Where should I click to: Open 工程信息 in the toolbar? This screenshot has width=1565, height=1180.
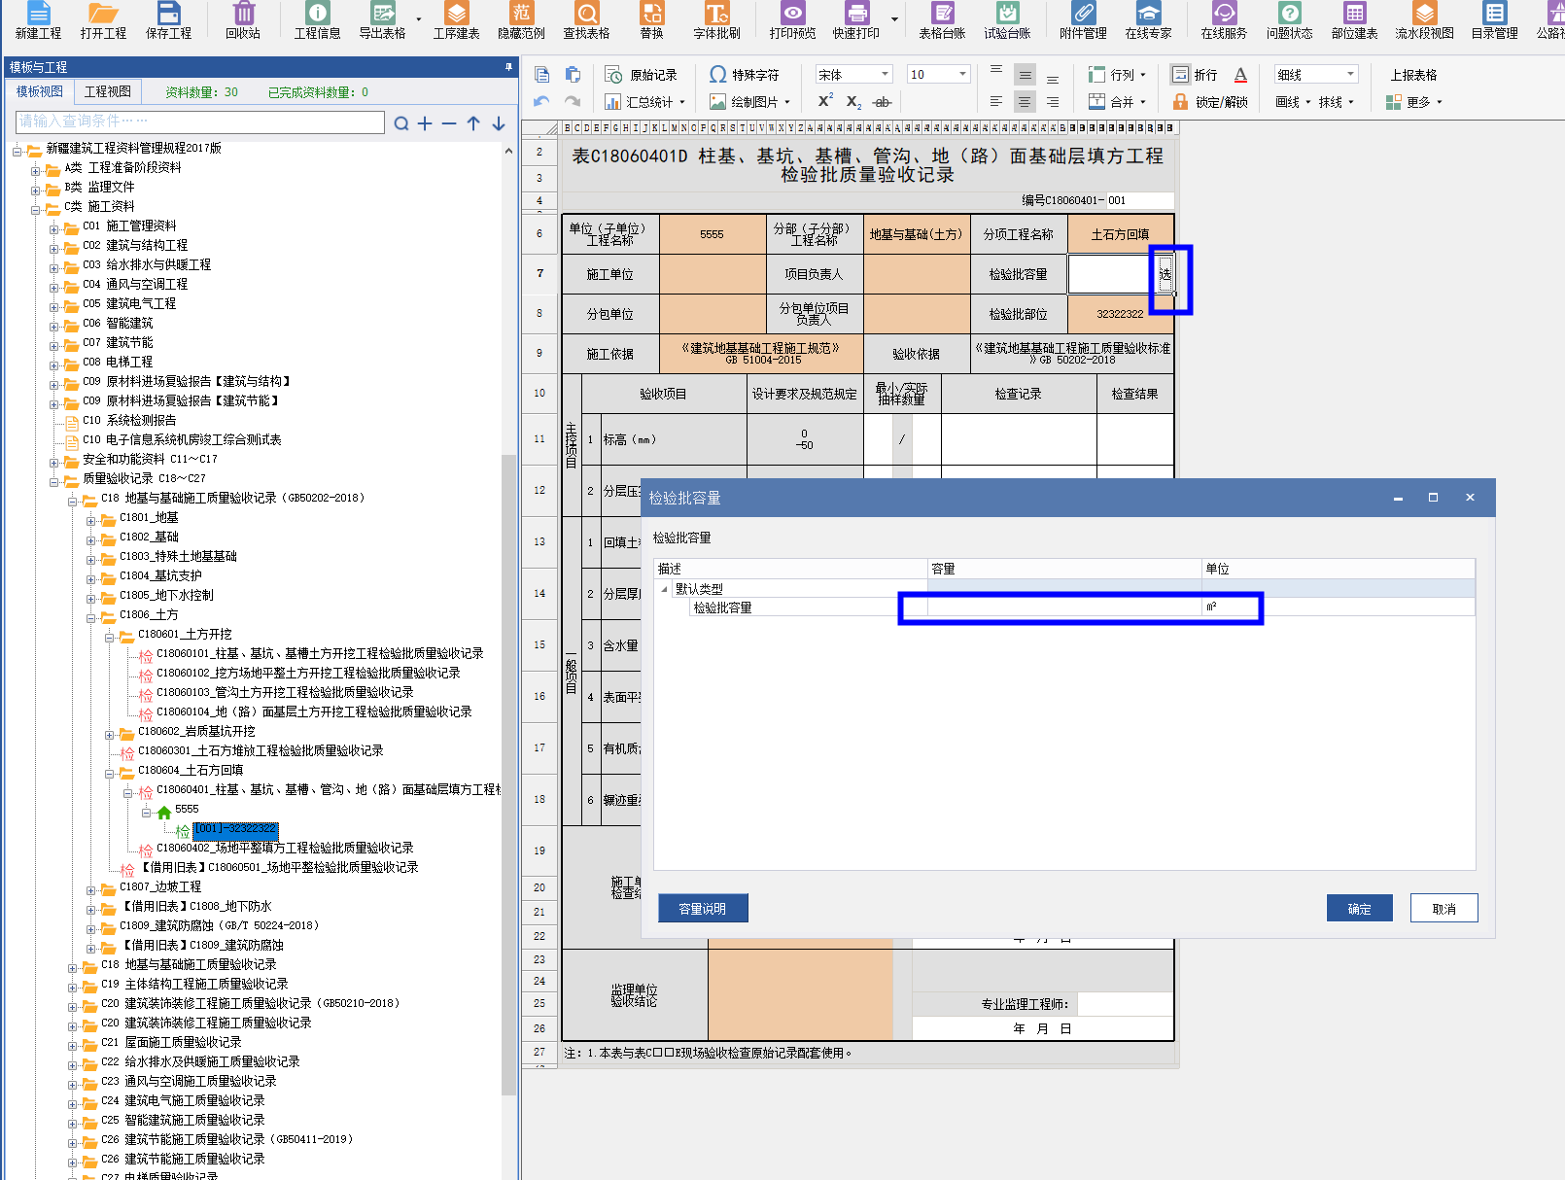(318, 20)
